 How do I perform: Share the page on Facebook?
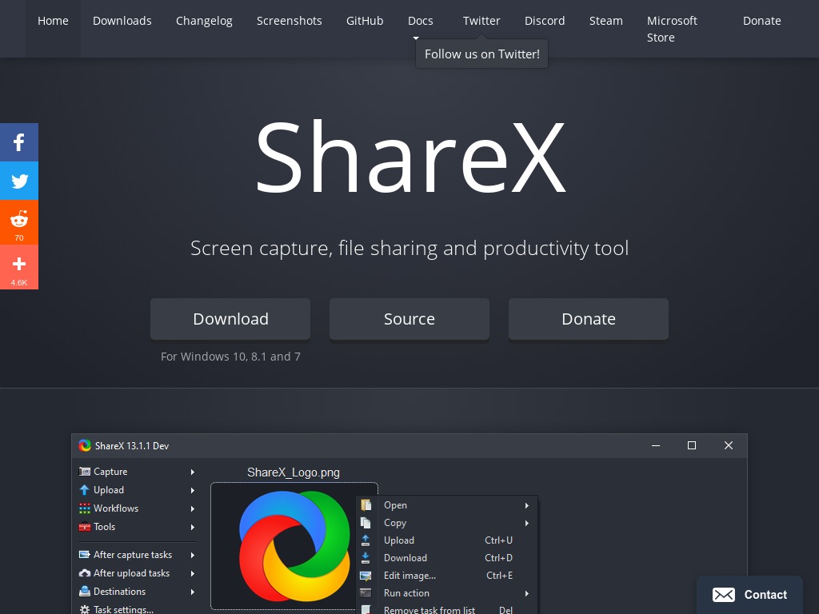[x=19, y=142]
